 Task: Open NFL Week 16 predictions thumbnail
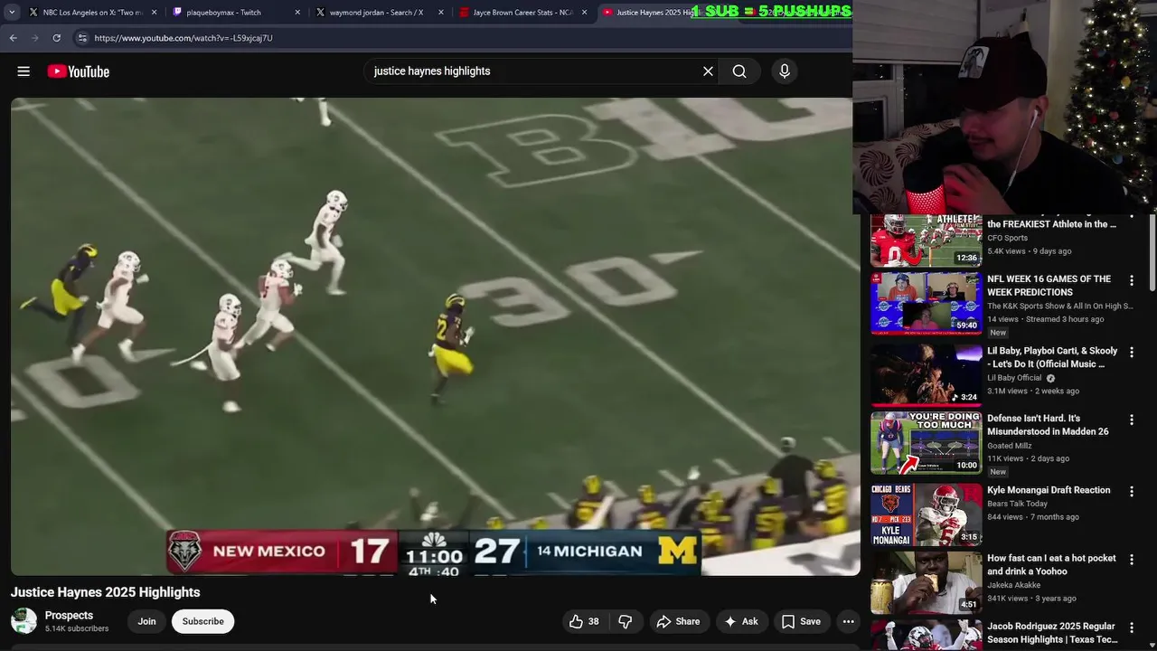point(926,303)
